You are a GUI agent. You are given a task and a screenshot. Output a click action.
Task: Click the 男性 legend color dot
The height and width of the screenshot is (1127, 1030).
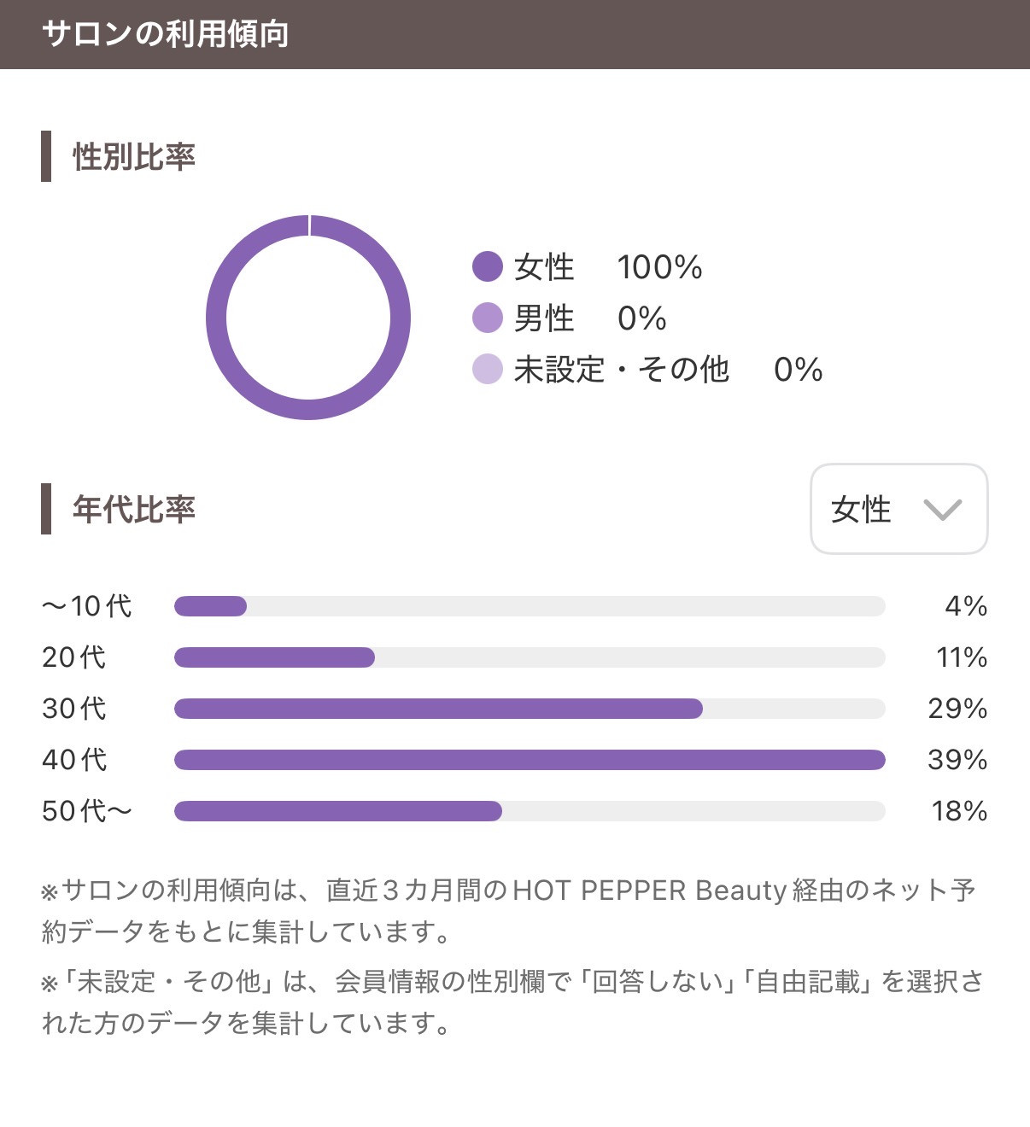coord(487,318)
